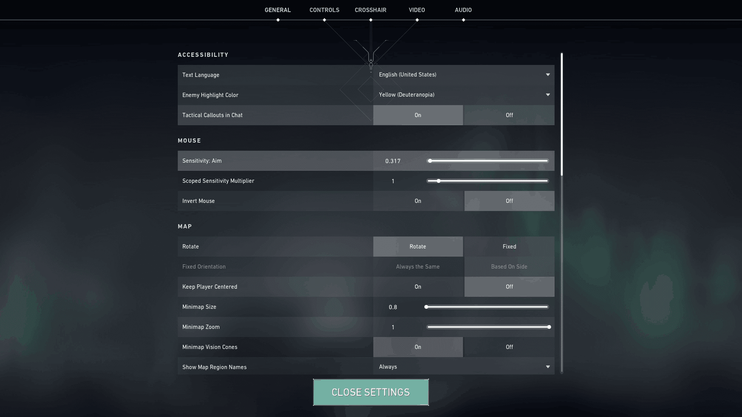Click the Scoped Sensitivity Multiplier slider handle

coord(438,181)
